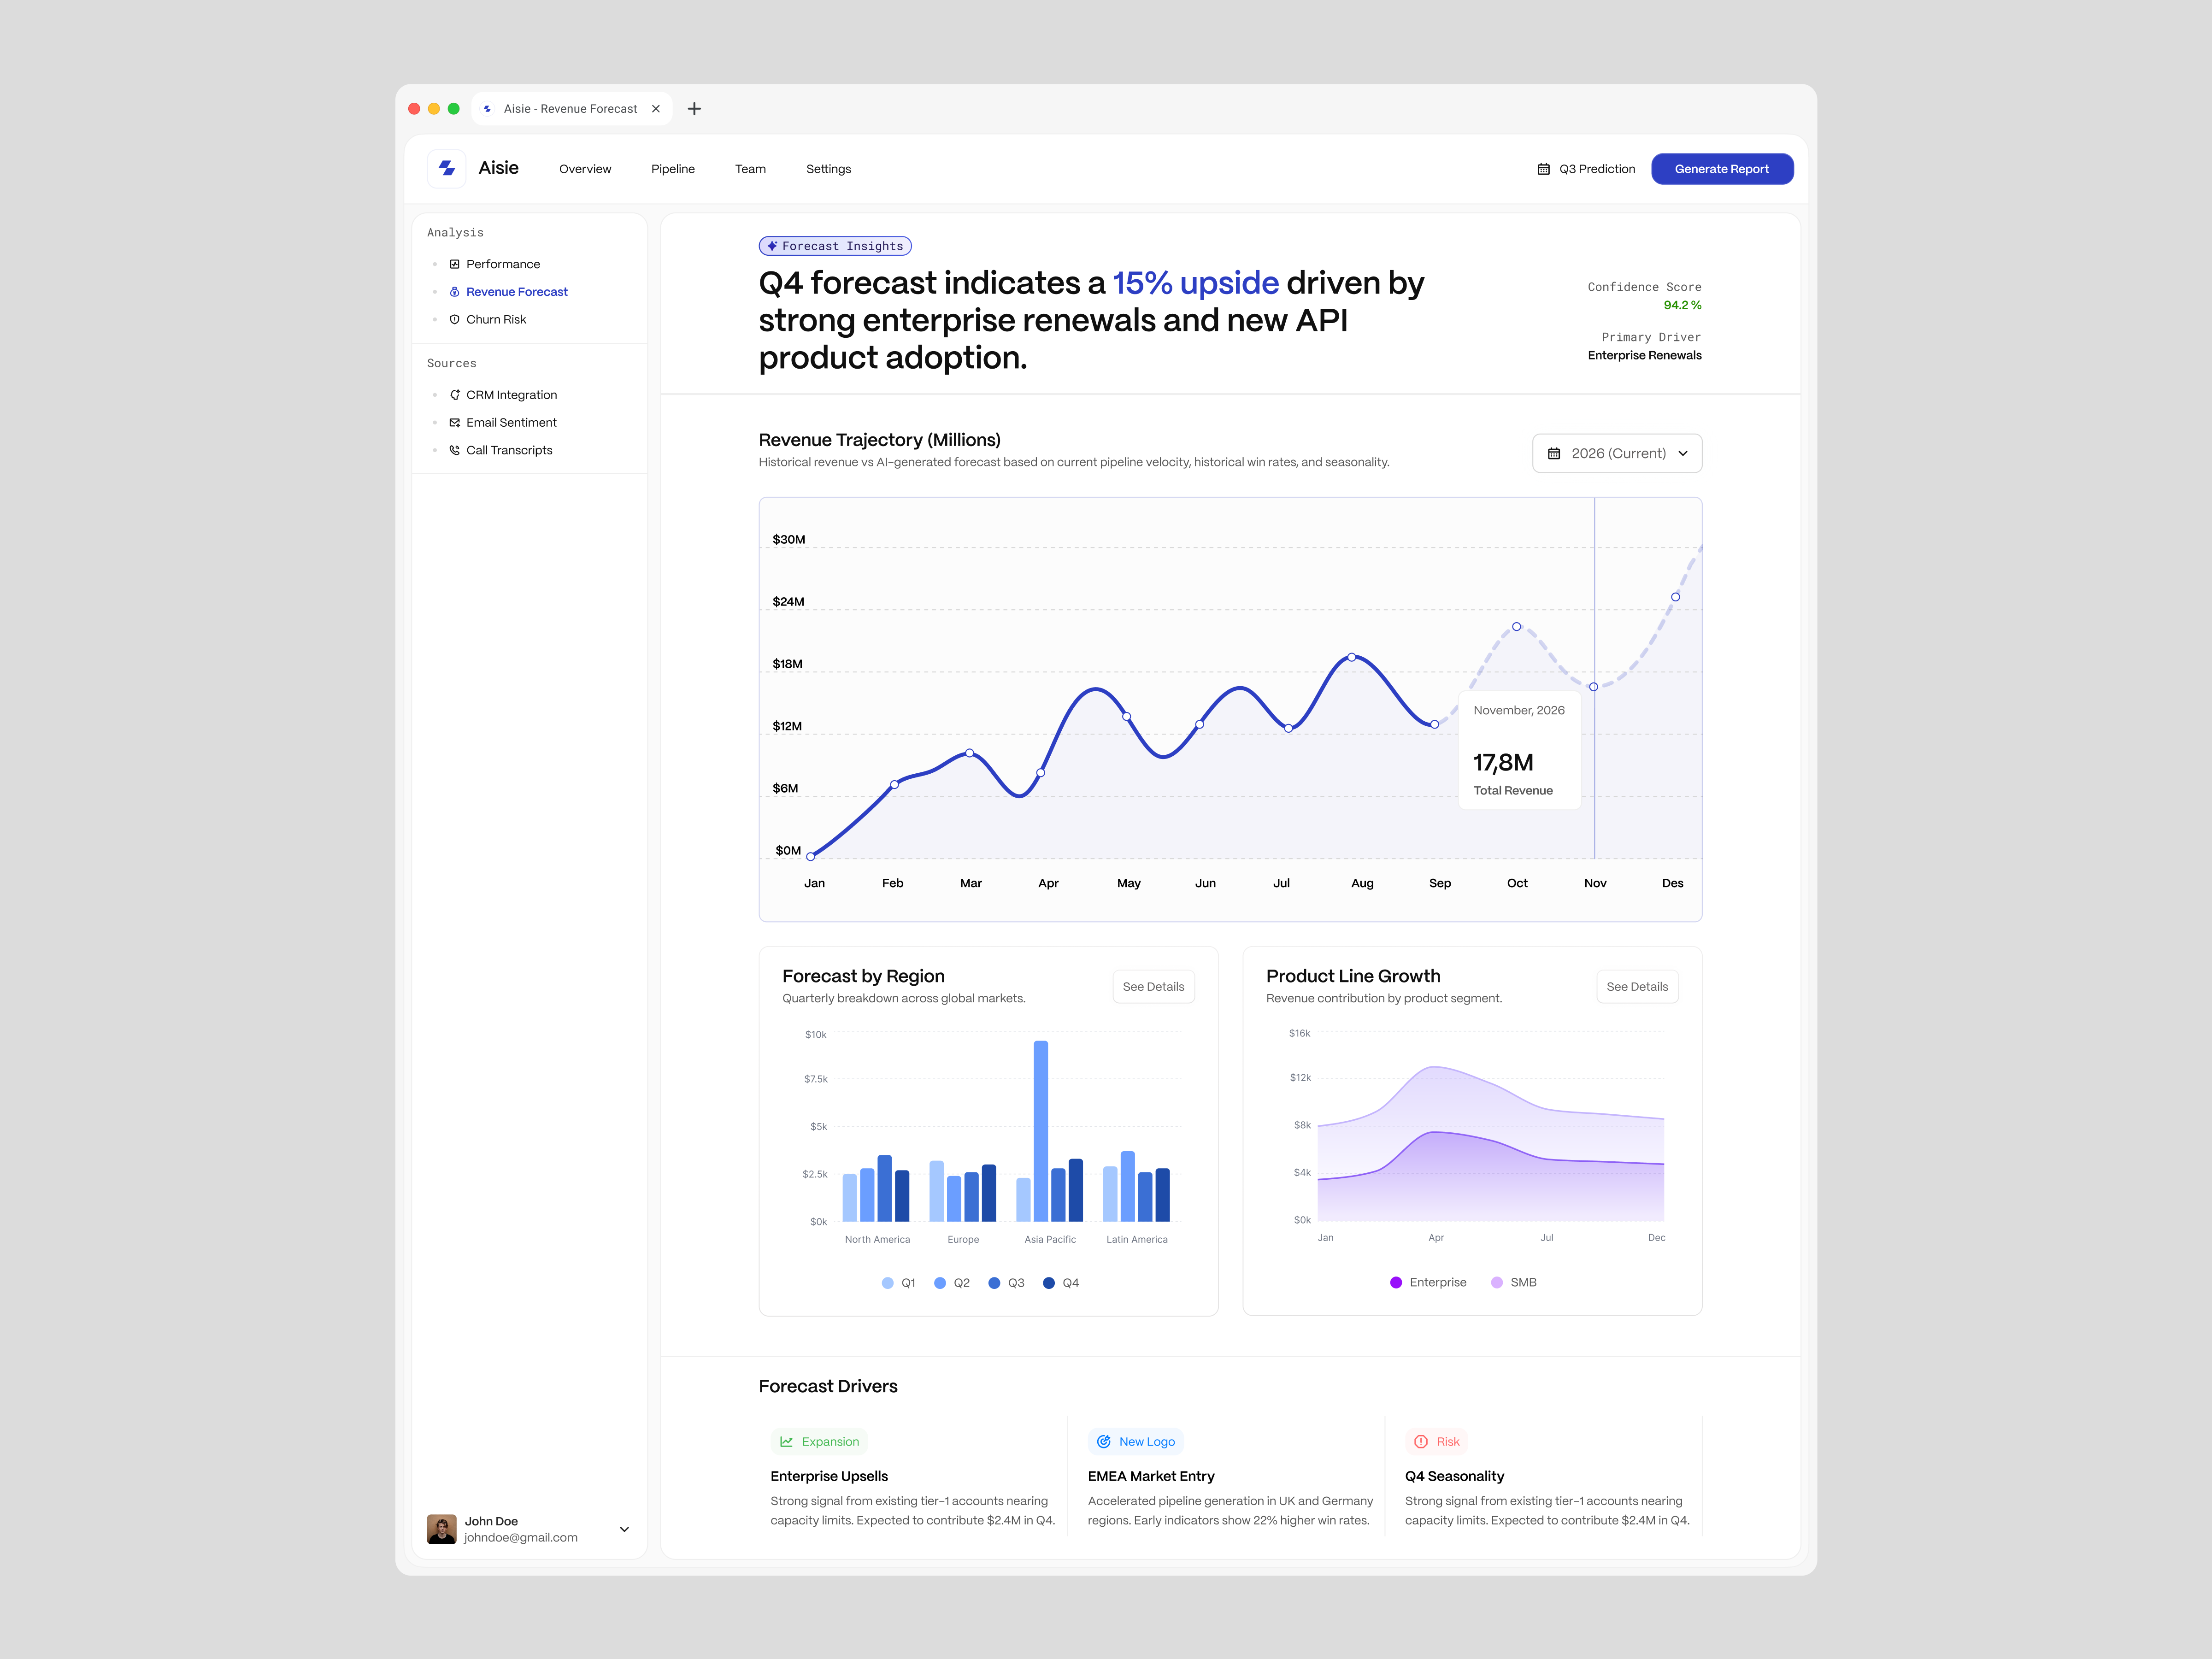Expand the John Doe profile chevron
2212x1659 pixels.
pos(624,1529)
